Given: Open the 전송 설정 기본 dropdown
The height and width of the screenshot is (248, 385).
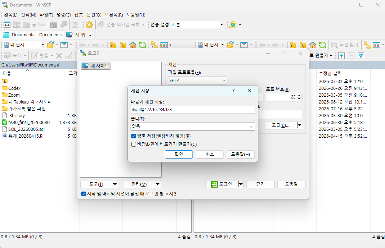Looking at the screenshot, I should [x=222, y=24].
